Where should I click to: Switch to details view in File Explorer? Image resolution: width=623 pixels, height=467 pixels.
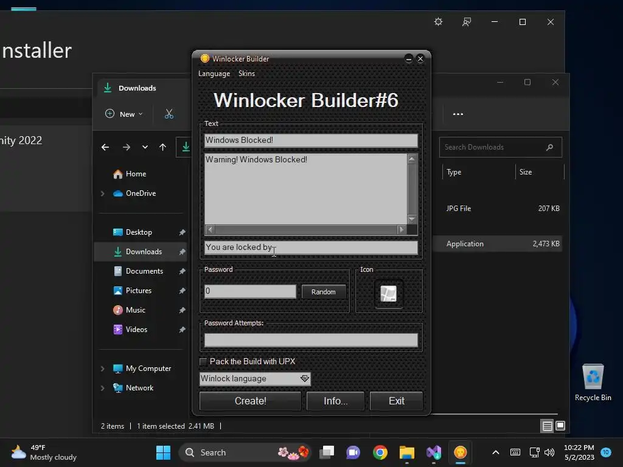[x=547, y=426]
